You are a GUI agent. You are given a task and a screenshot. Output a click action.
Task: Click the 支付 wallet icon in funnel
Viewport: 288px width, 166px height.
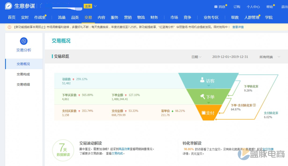tap(204, 112)
